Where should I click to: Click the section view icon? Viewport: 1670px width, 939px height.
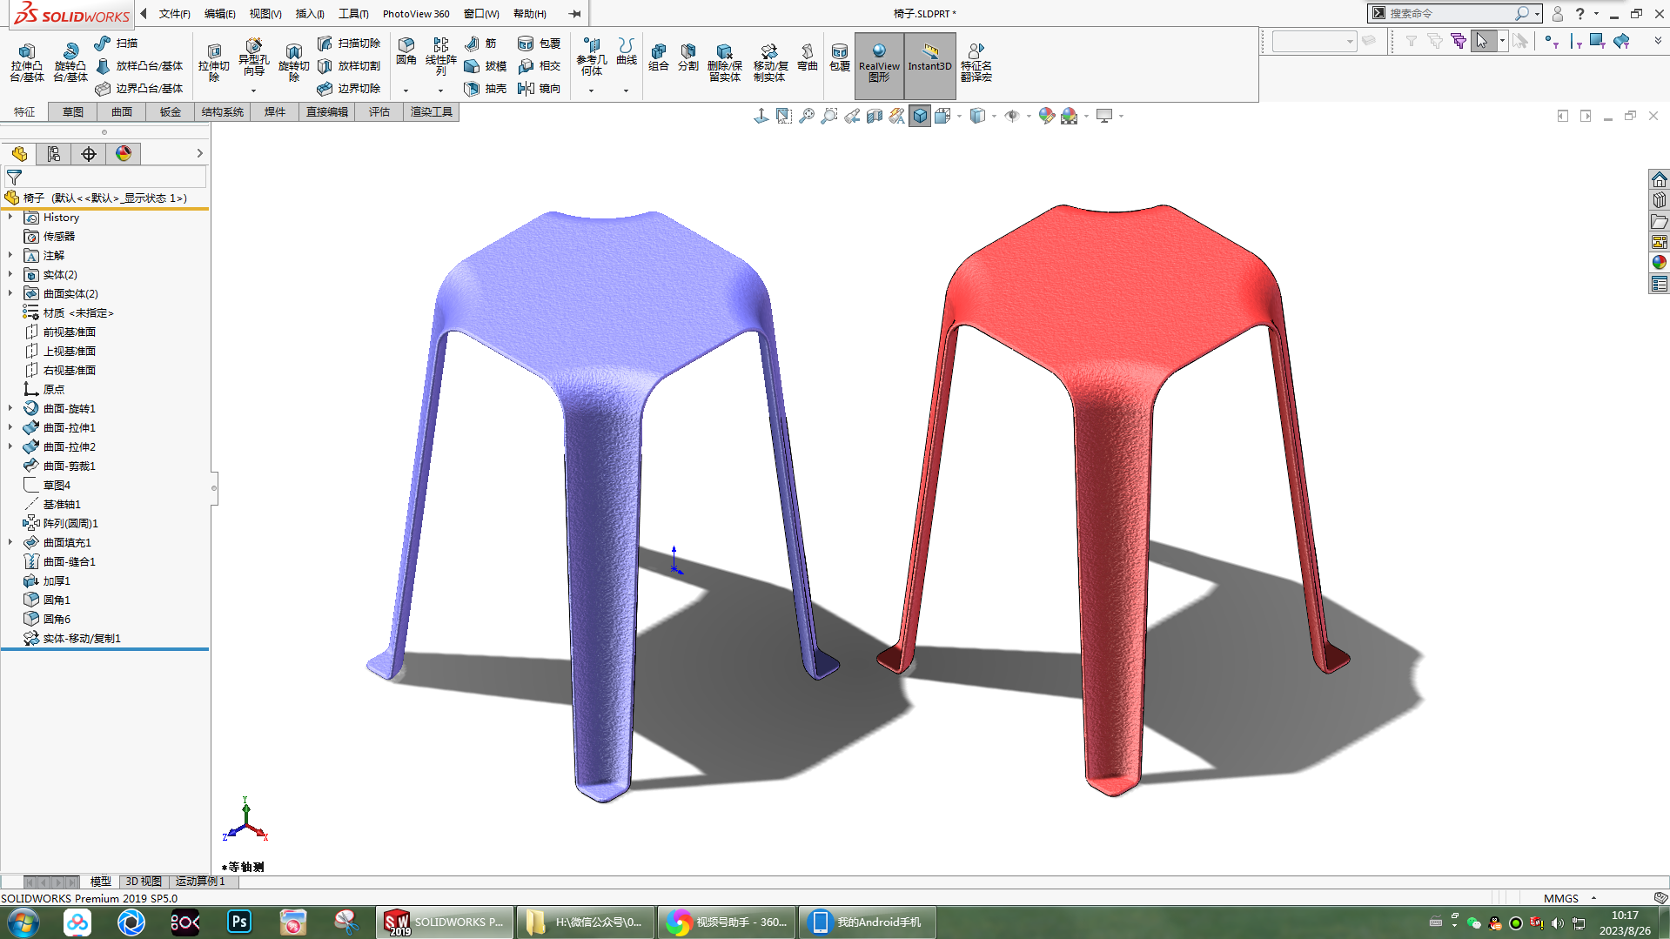click(875, 116)
